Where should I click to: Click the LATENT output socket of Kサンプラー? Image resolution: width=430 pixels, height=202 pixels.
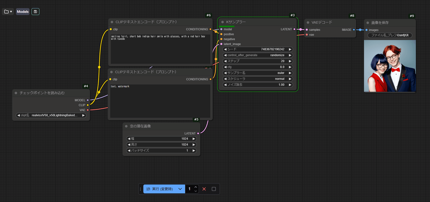click(294, 29)
